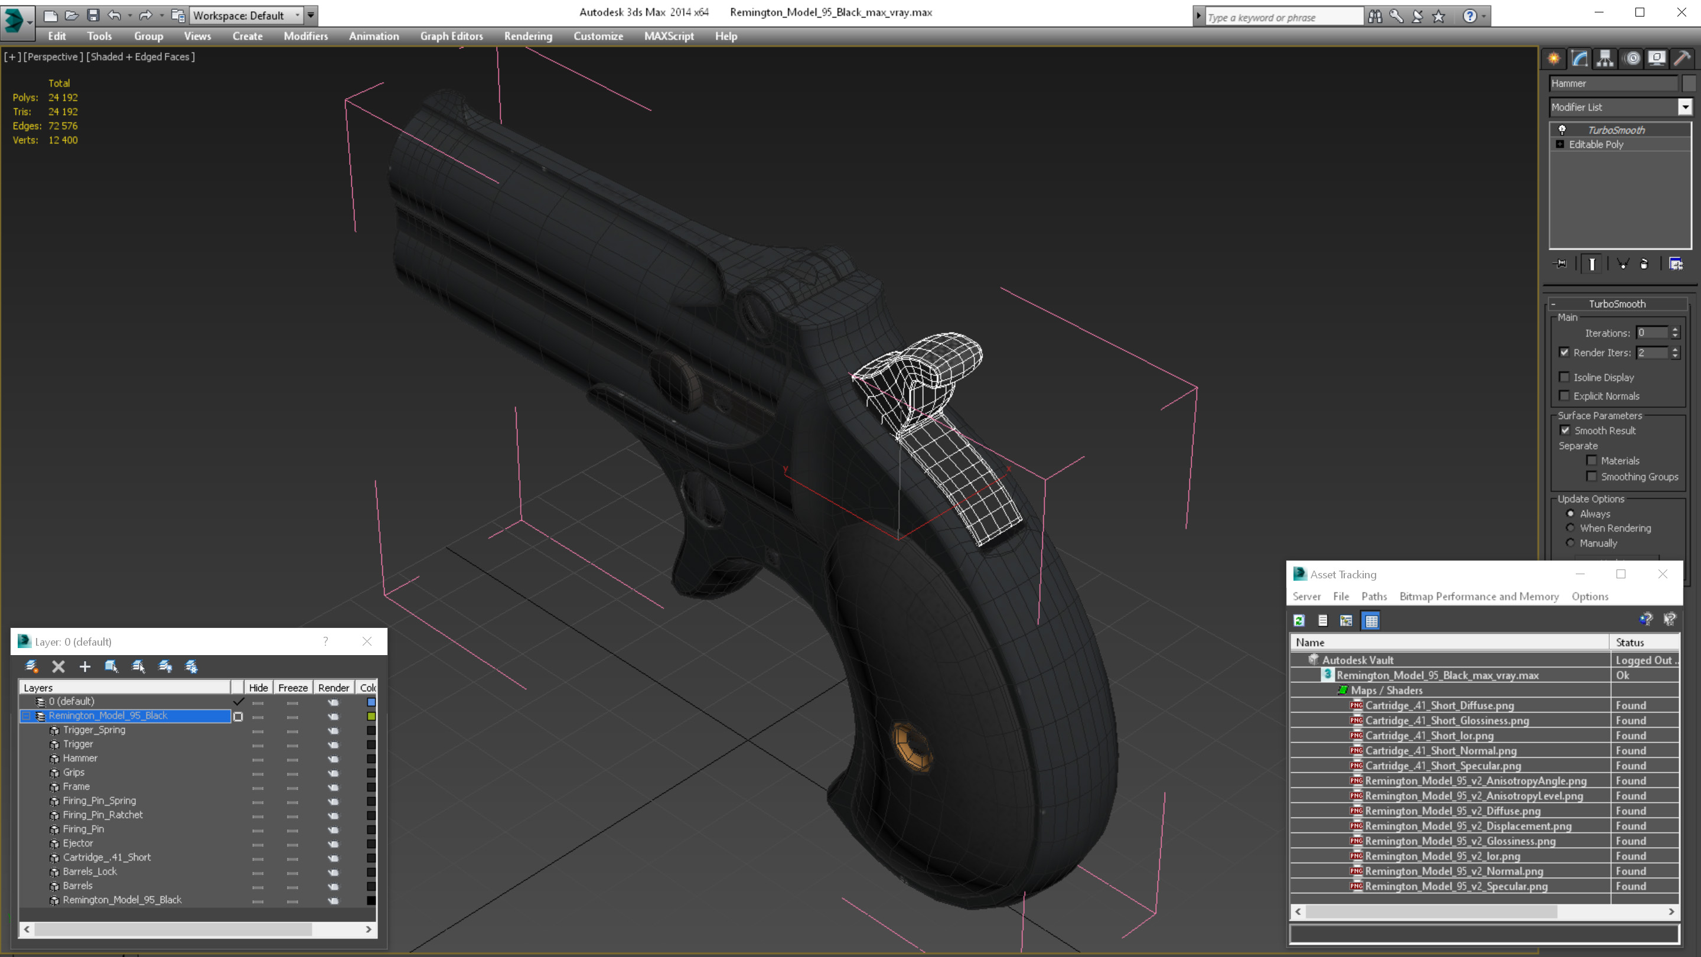This screenshot has width=1701, height=957.
Task: Open the Display command panel tab
Action: pyautogui.click(x=1657, y=59)
